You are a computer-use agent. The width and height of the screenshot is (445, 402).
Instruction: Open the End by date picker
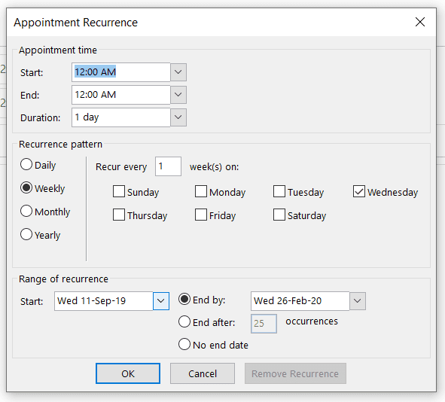tap(358, 300)
